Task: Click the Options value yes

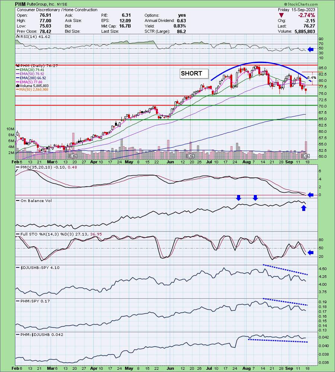Action: pyautogui.click(x=182, y=15)
